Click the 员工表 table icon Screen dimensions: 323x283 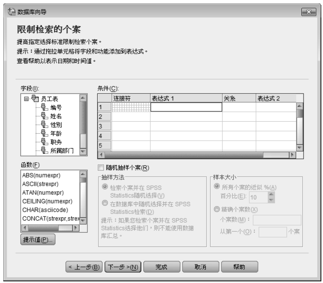35,98
